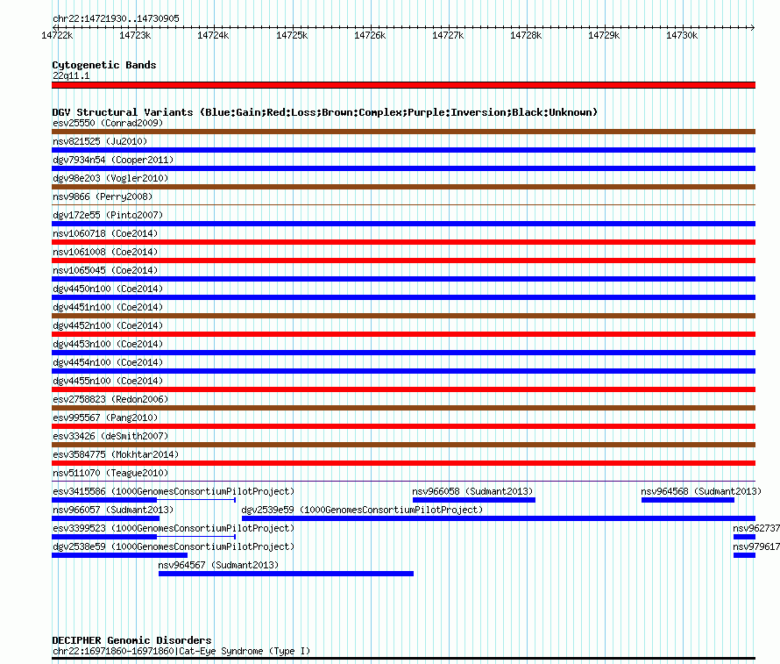Viewport: 780px width, 664px height.
Task: Click the Cytogenetic Bands track title
Action: click(x=104, y=65)
